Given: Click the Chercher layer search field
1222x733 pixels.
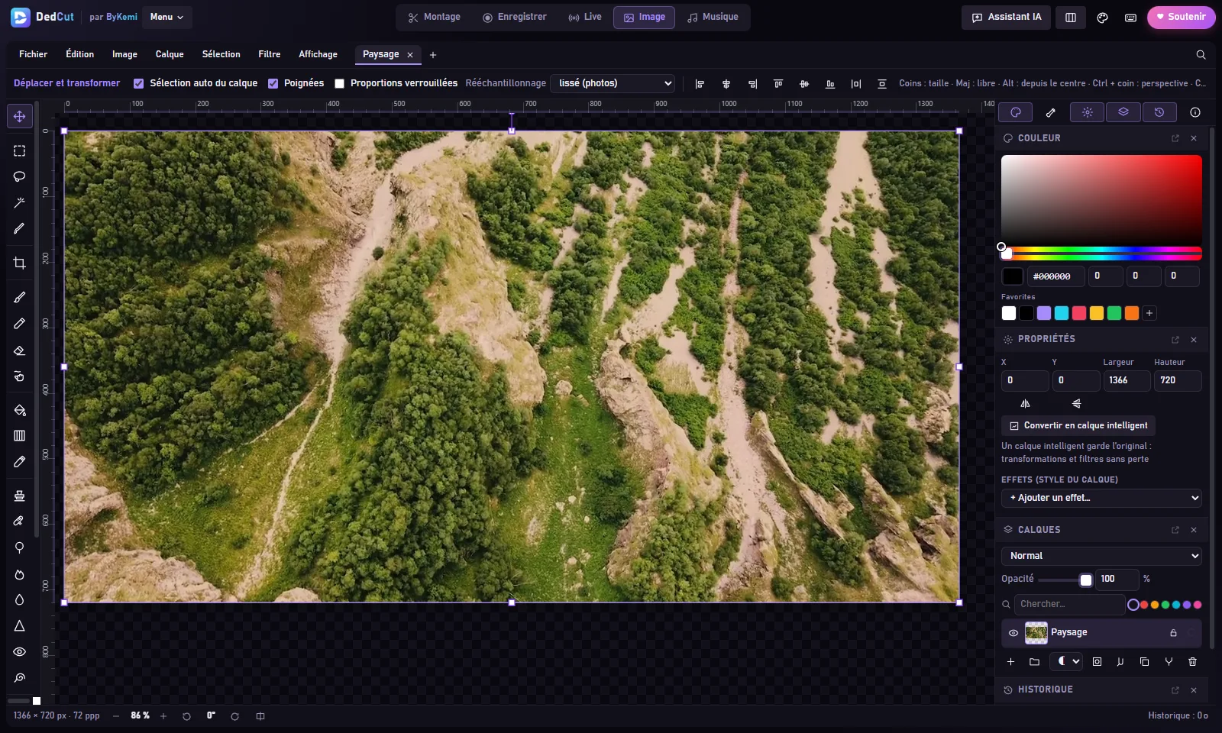Looking at the screenshot, I should [1069, 604].
